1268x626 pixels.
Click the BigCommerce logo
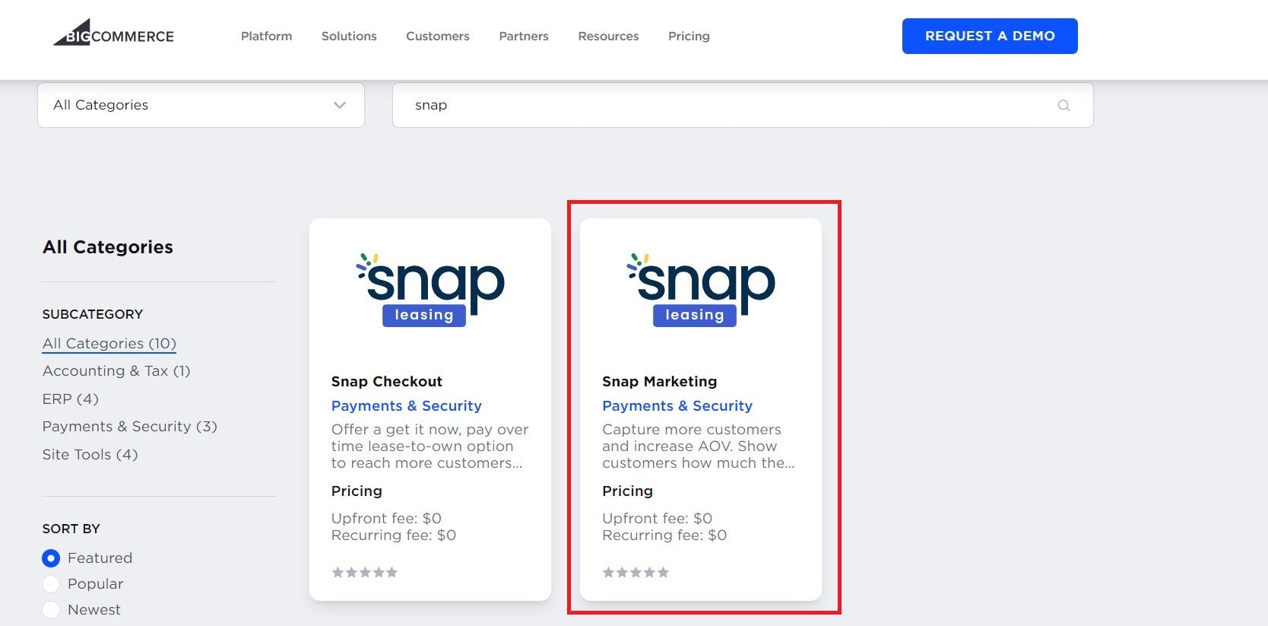(x=113, y=33)
